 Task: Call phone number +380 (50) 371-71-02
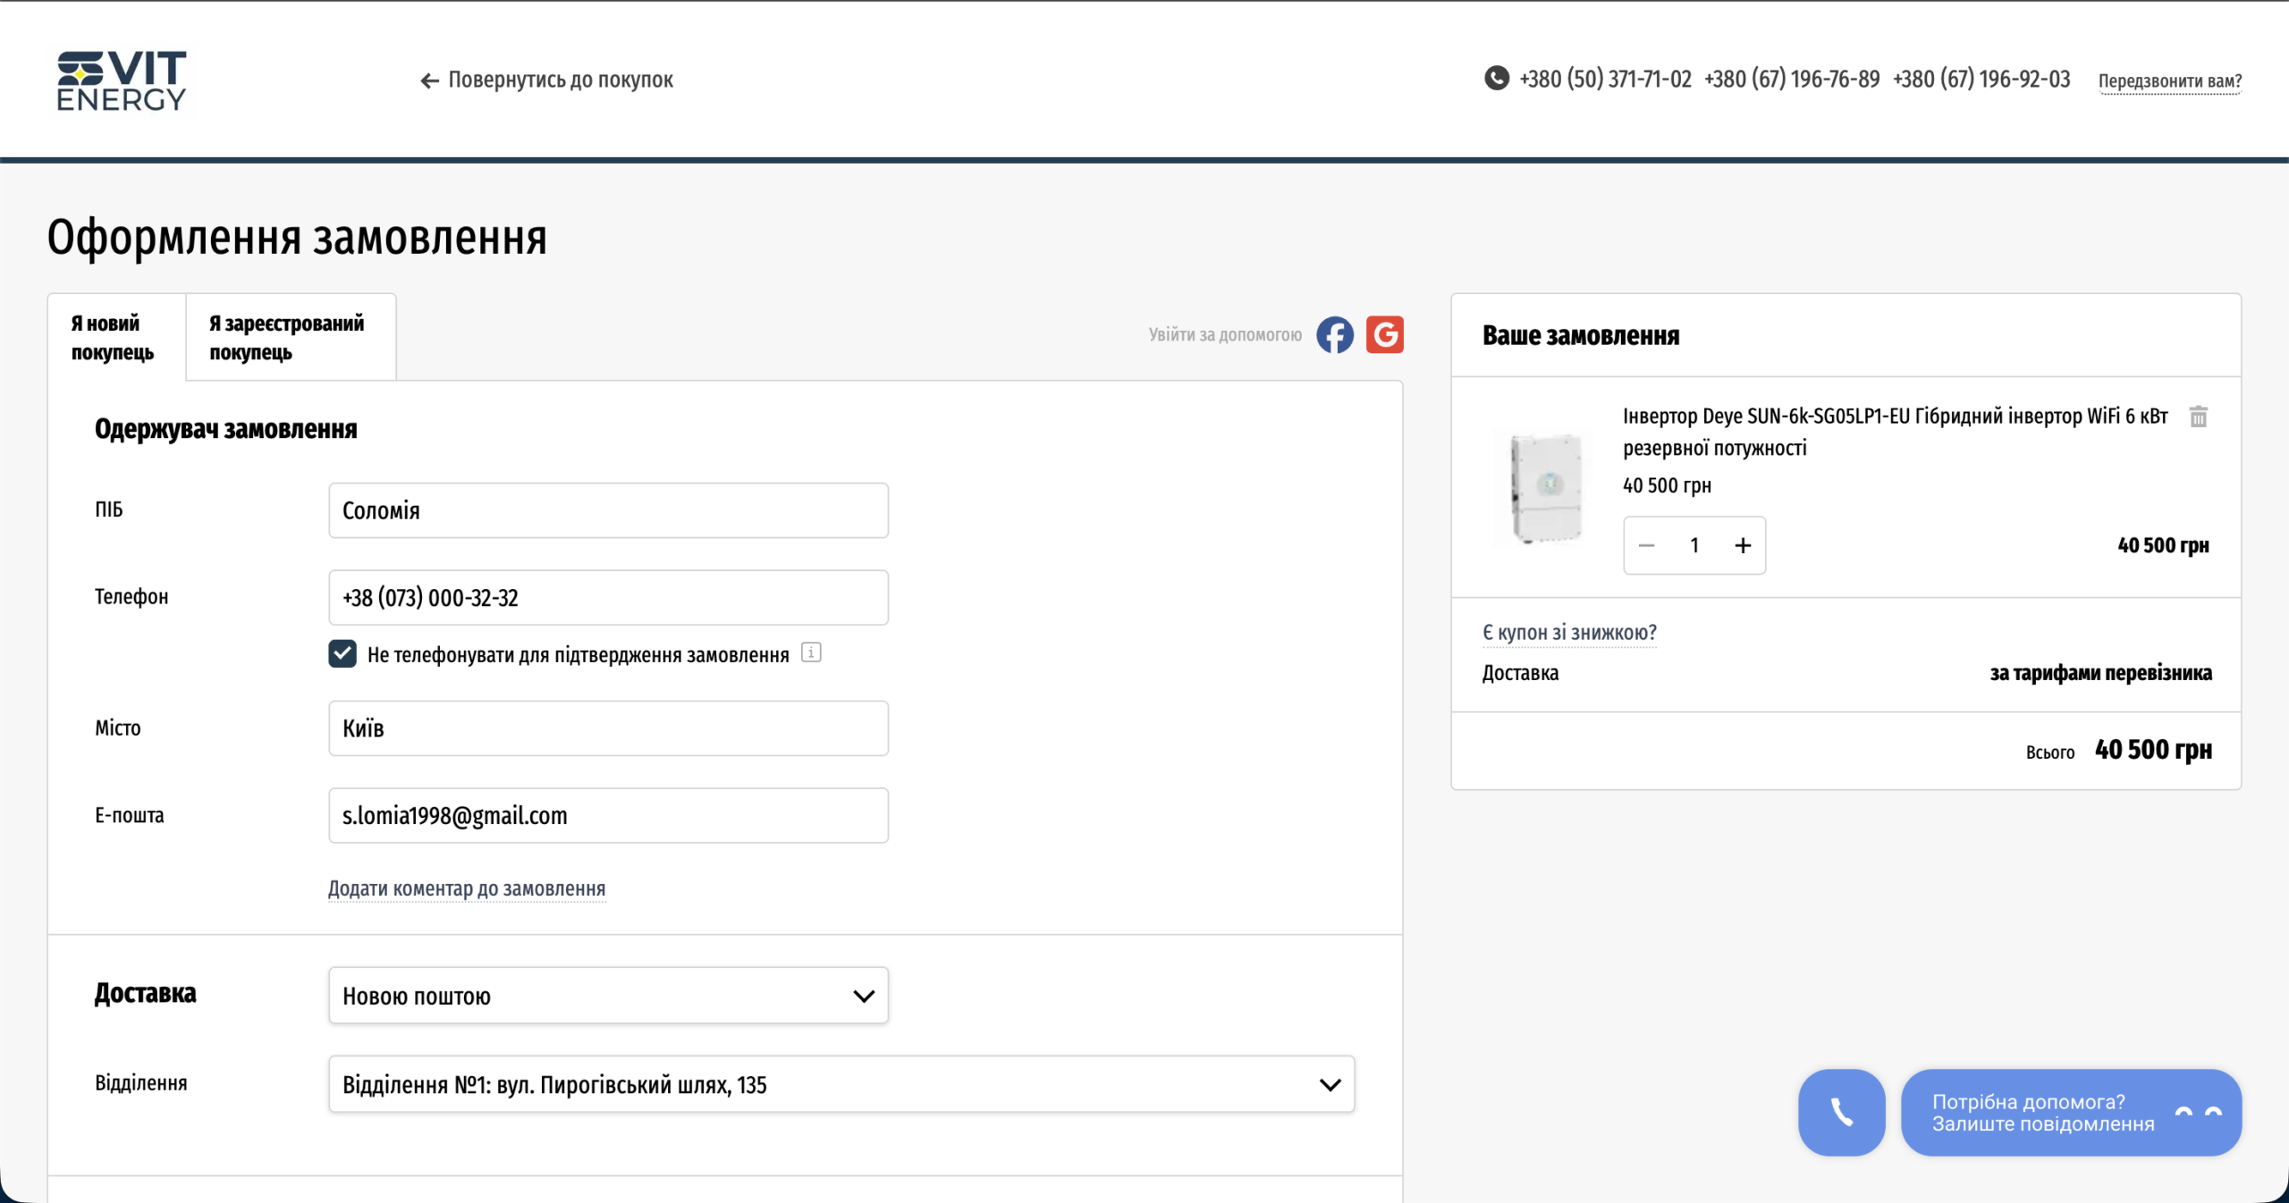coord(1605,80)
